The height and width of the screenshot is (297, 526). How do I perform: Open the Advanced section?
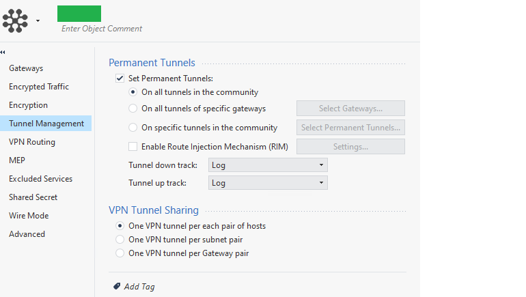[x=27, y=234]
